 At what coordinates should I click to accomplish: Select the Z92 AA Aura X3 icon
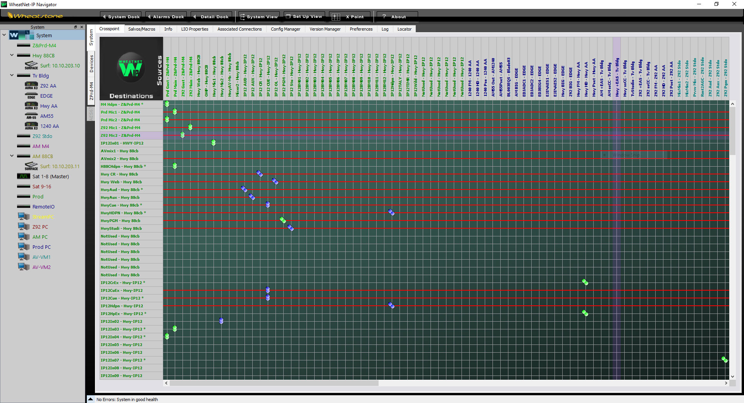[31, 86]
